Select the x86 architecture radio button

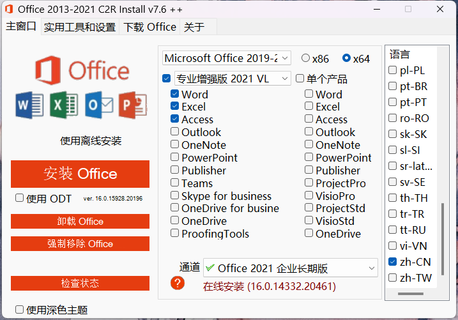coord(305,58)
